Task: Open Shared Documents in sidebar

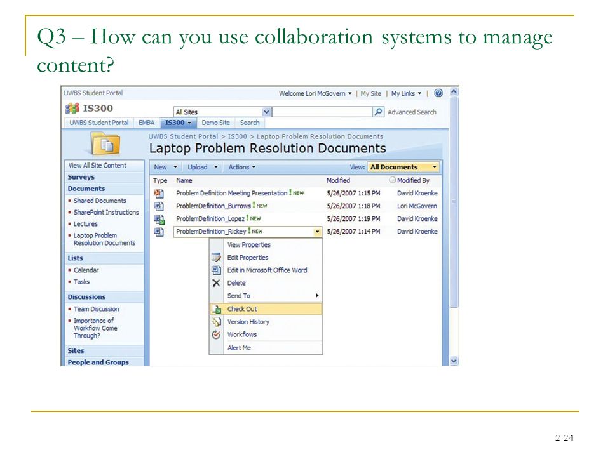Action: [x=100, y=201]
